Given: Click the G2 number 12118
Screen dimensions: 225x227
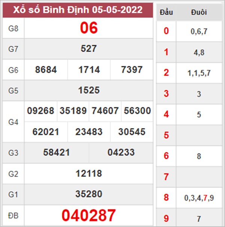Looking at the screenshot, I should [89, 173].
